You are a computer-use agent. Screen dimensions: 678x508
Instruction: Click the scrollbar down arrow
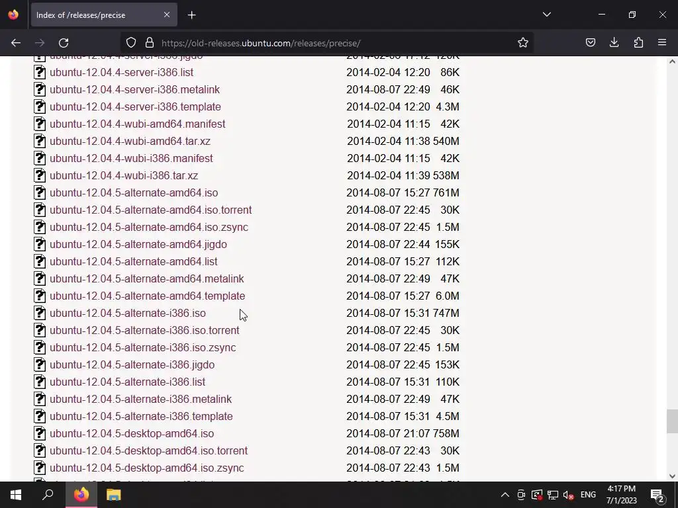672,476
